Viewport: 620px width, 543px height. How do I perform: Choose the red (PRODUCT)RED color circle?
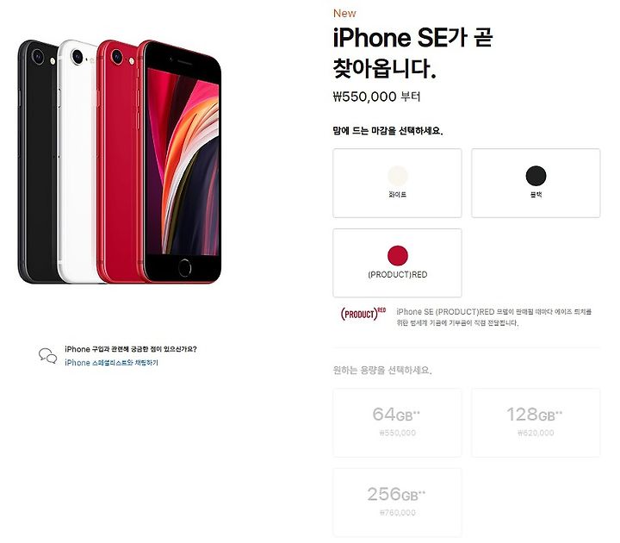click(397, 256)
